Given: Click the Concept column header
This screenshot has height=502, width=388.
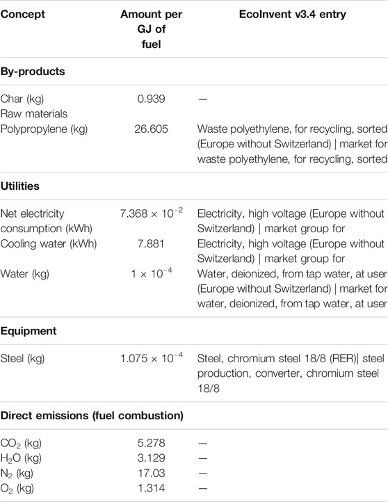Looking at the screenshot, I should click(23, 15).
